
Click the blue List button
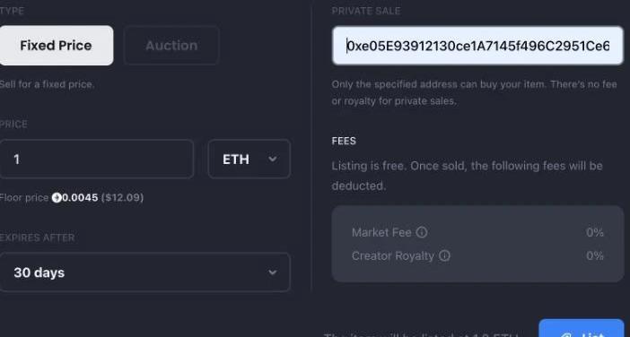[x=582, y=328]
